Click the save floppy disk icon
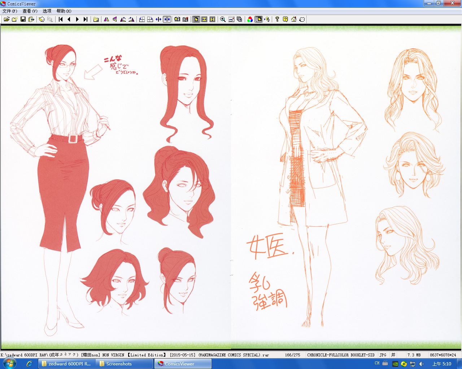The height and width of the screenshot is (369, 462). click(x=23, y=19)
